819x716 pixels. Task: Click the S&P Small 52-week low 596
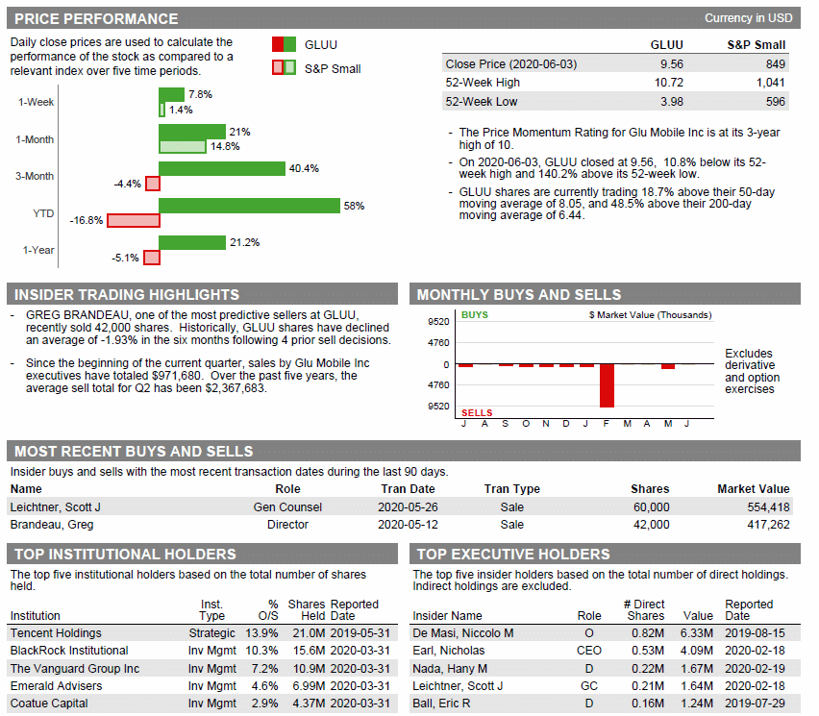(776, 101)
